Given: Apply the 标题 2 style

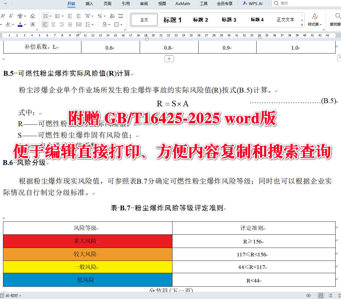Looking at the screenshot, I should 200,20.
